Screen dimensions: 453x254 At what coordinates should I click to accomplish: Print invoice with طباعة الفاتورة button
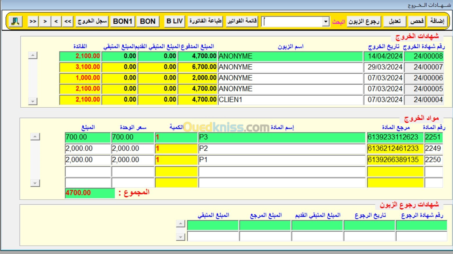[205, 21]
